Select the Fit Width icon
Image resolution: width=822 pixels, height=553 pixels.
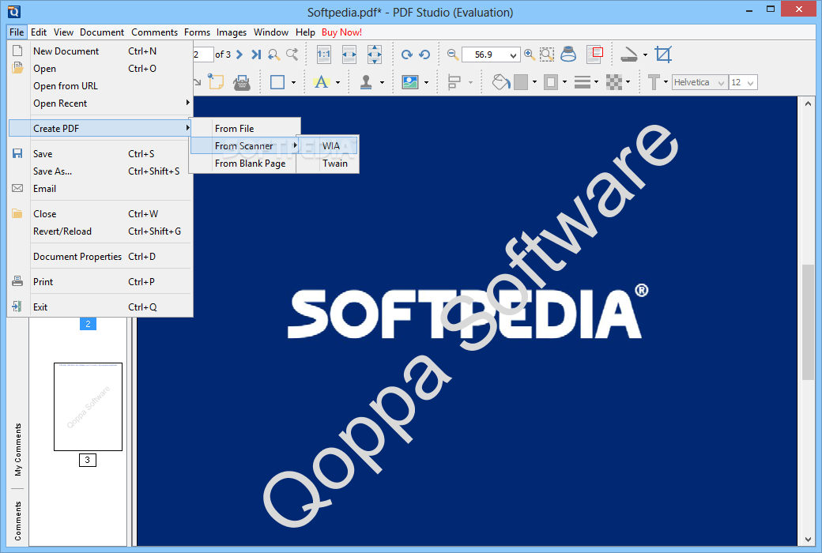(349, 55)
